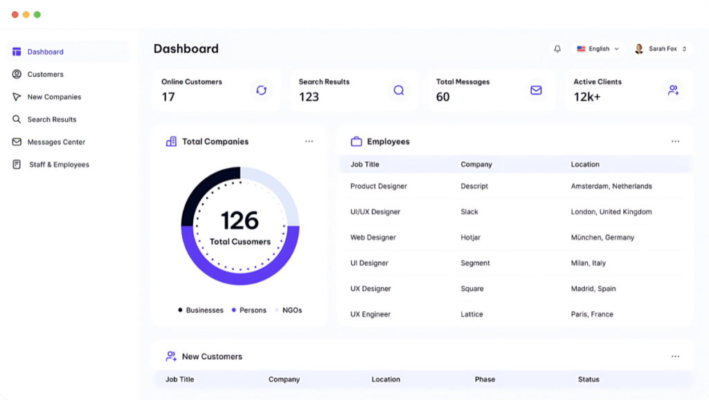Click the magnifier icon in Search Results card
The width and height of the screenshot is (709, 400).
(x=399, y=90)
